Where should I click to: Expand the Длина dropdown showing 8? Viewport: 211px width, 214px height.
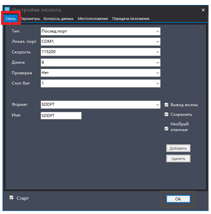tap(101, 62)
